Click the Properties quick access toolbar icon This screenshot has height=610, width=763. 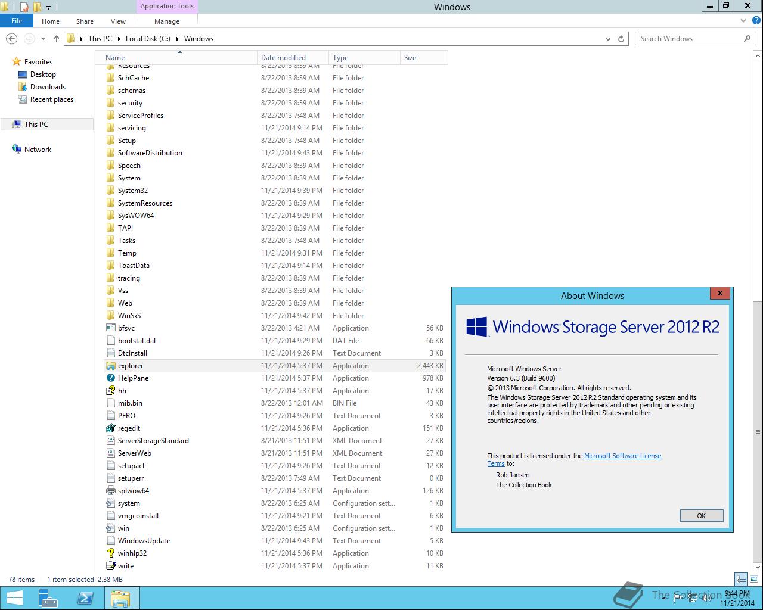pyautogui.click(x=24, y=7)
